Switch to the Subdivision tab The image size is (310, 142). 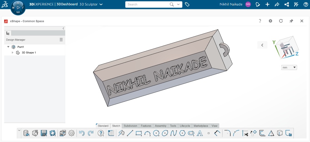pos(130,126)
